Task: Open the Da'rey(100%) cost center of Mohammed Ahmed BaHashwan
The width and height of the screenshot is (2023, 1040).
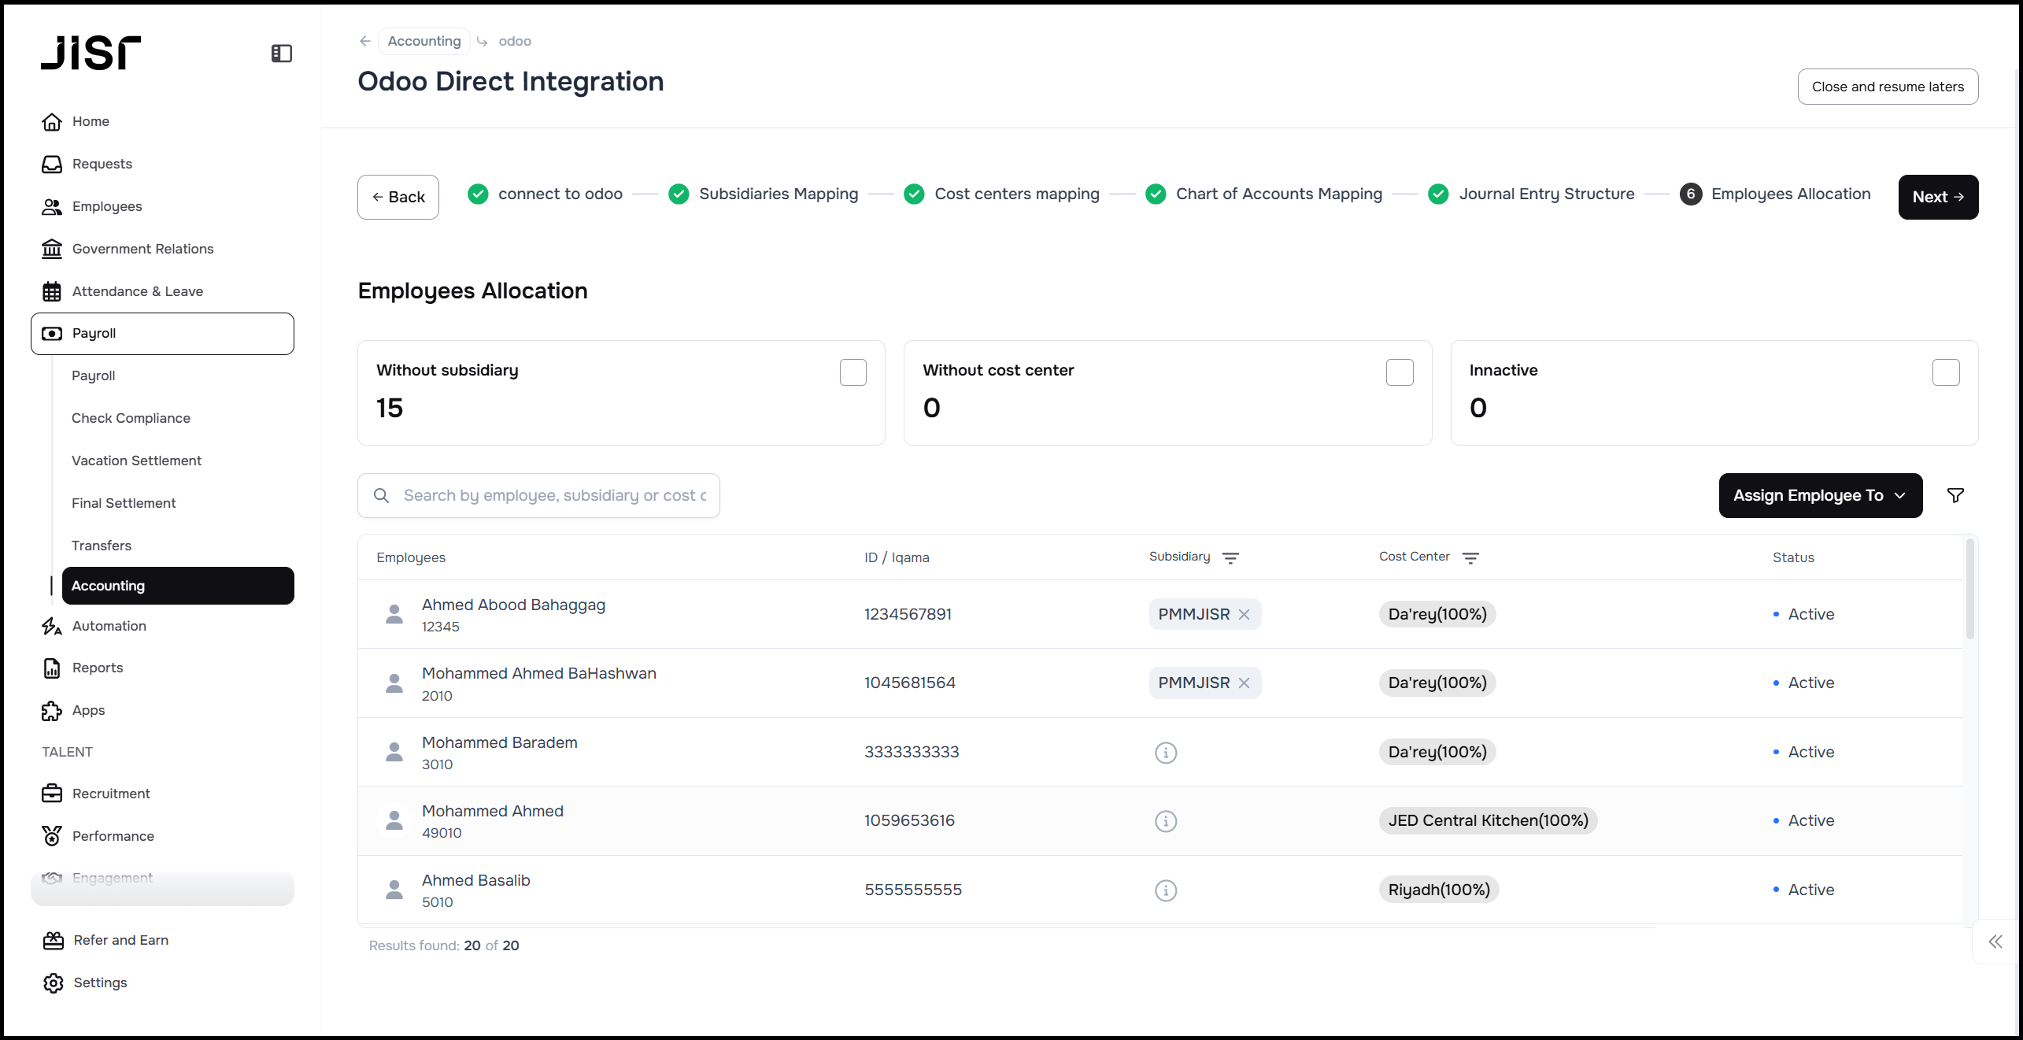Action: (1437, 683)
